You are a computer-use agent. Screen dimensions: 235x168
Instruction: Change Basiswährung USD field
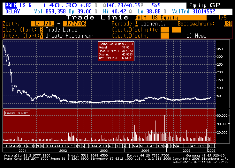(x=228, y=24)
